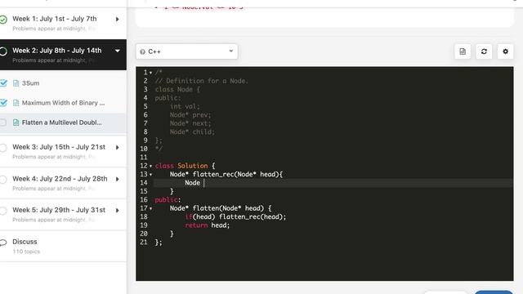
Task: Click the Discuss speech bubble icon
Action: [3, 243]
